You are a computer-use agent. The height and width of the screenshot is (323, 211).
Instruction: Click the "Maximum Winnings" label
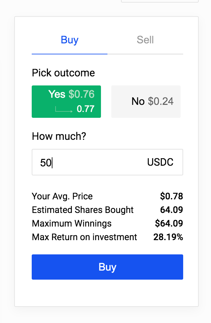click(72, 223)
